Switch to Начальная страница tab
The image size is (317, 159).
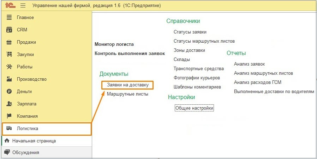click(x=47, y=141)
